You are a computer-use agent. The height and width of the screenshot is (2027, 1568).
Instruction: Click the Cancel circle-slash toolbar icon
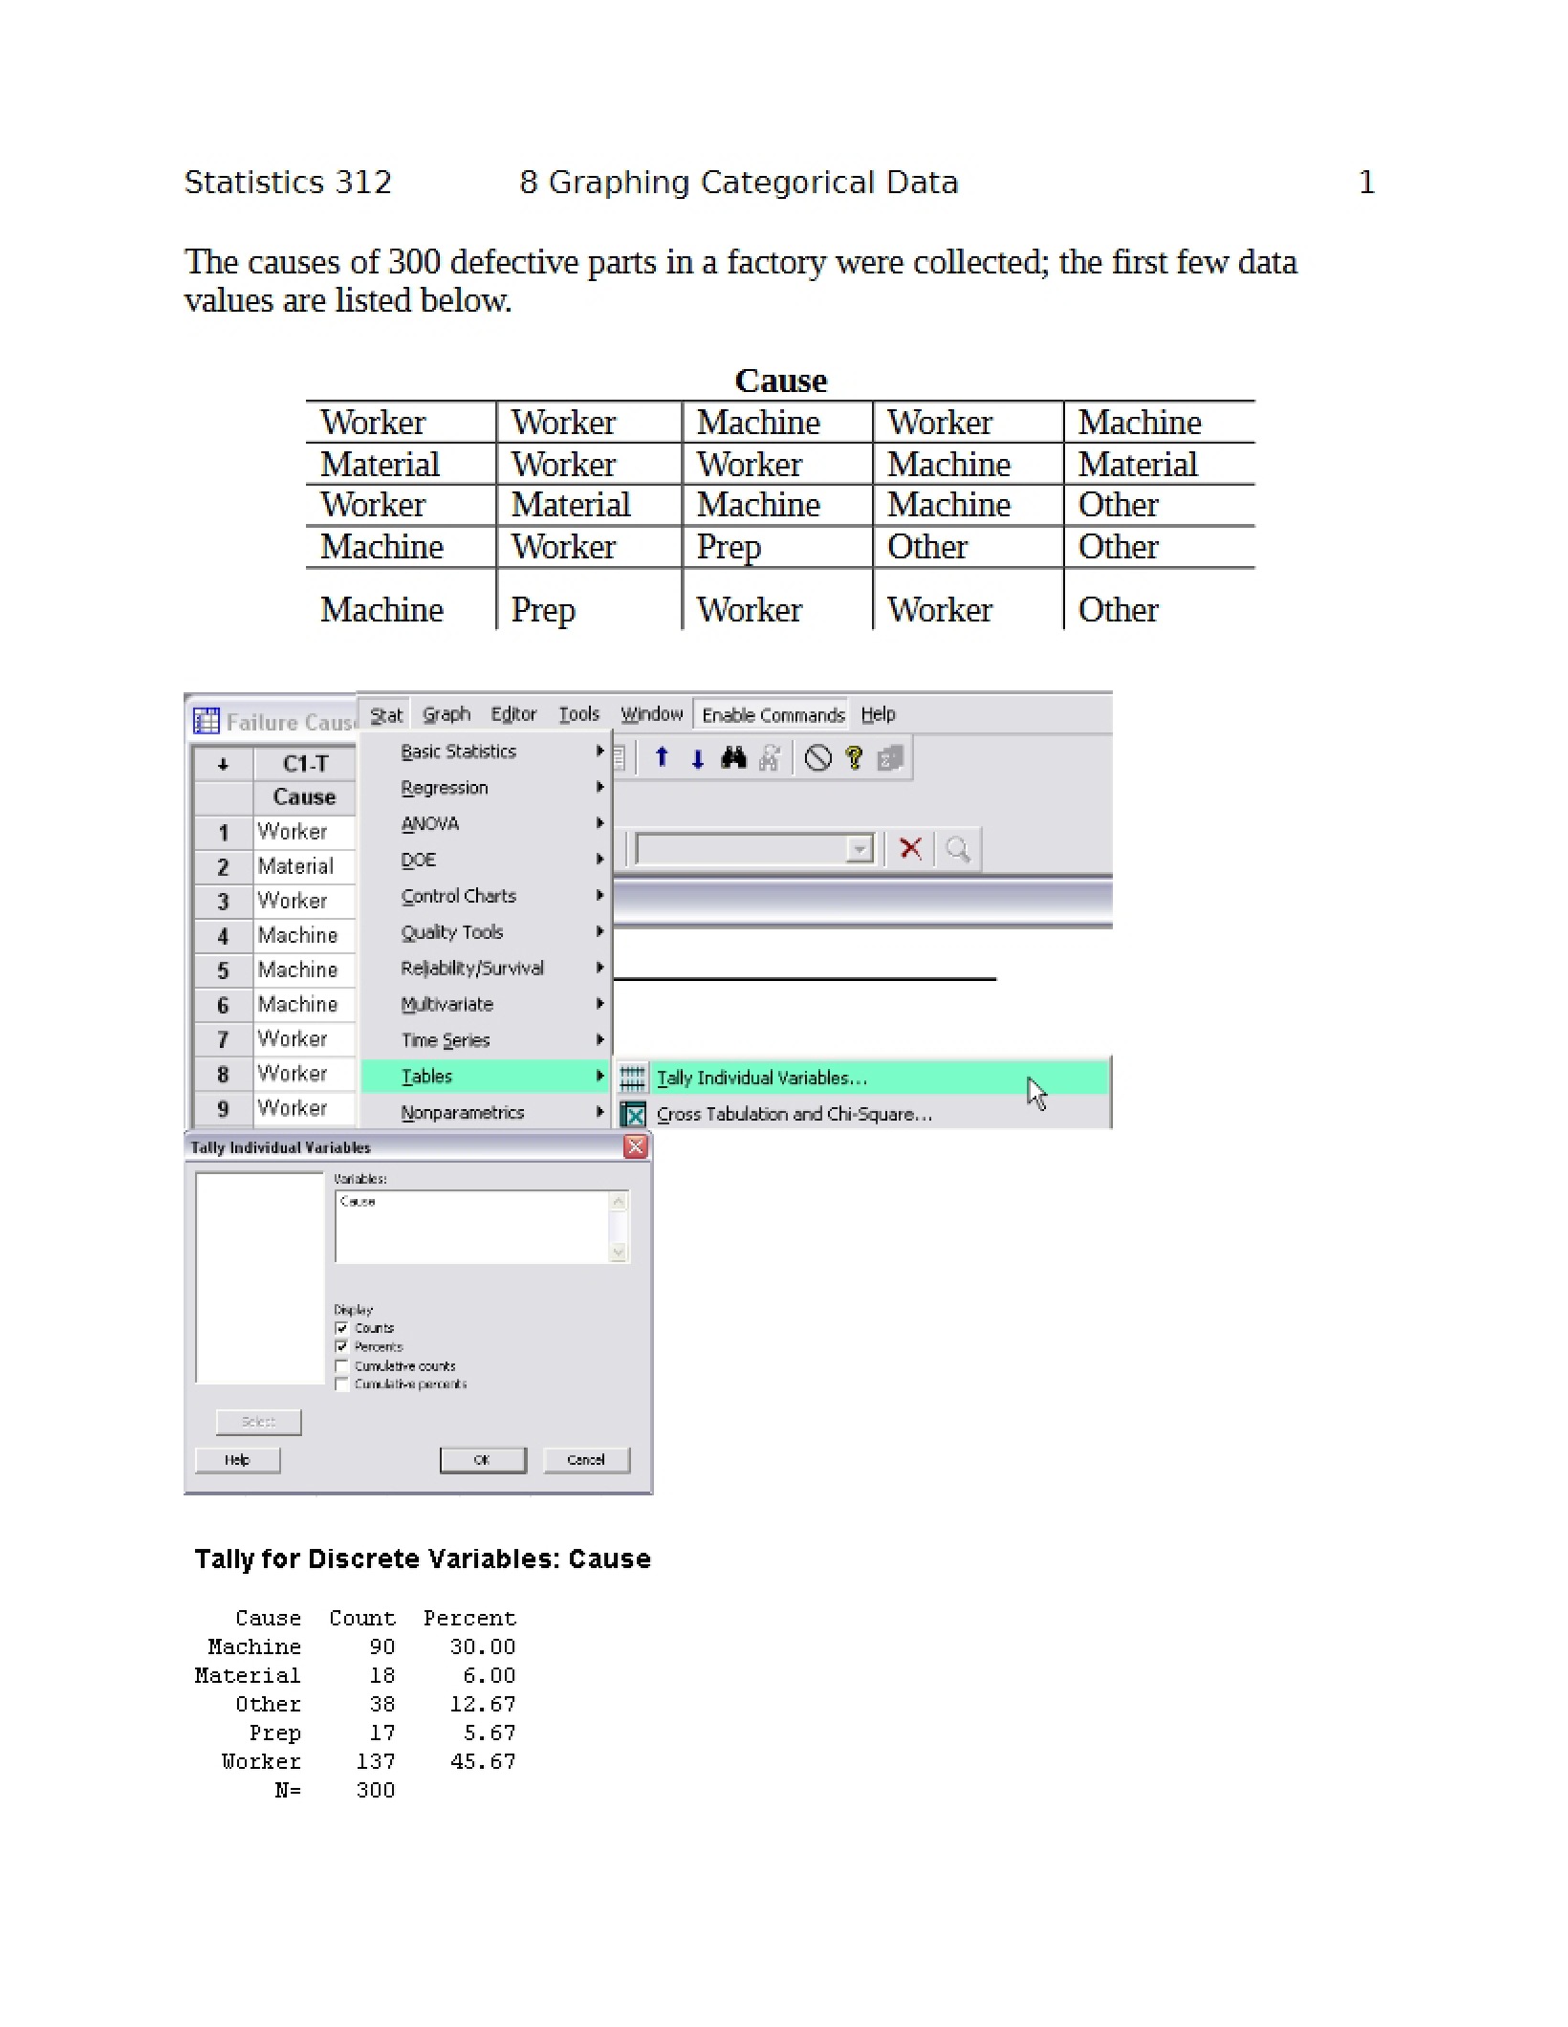(817, 758)
